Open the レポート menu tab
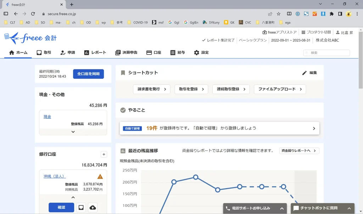This screenshot has width=363, height=214. [x=95, y=52]
